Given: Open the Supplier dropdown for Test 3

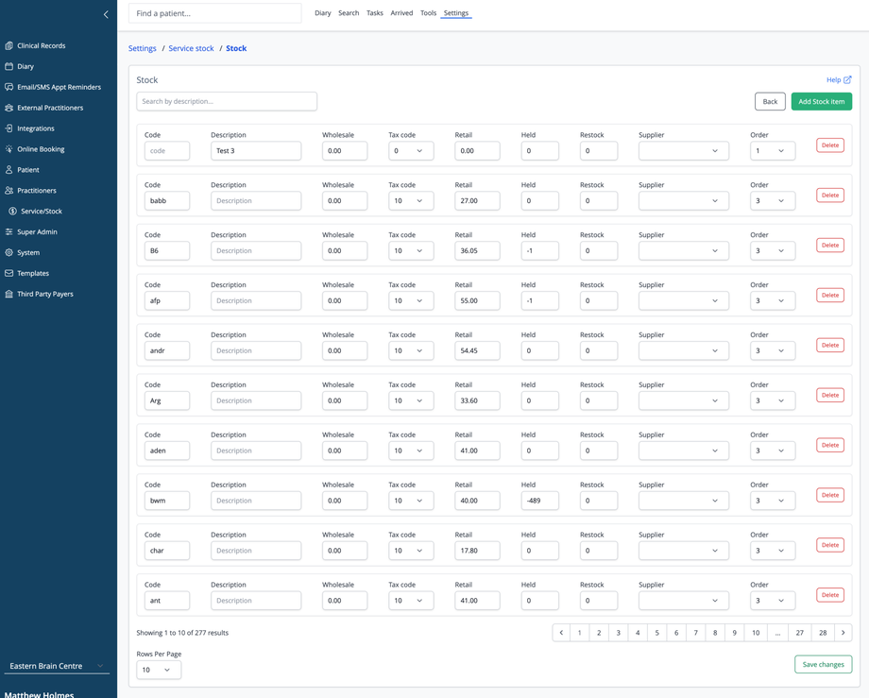Looking at the screenshot, I should [x=683, y=150].
